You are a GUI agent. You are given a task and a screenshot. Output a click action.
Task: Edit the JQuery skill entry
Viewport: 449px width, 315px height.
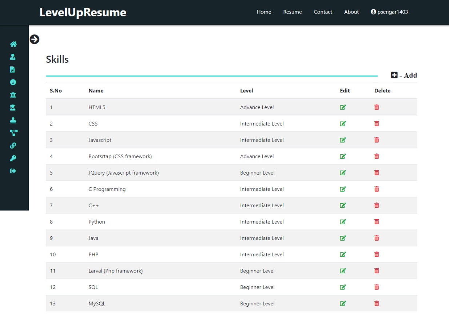point(343,172)
